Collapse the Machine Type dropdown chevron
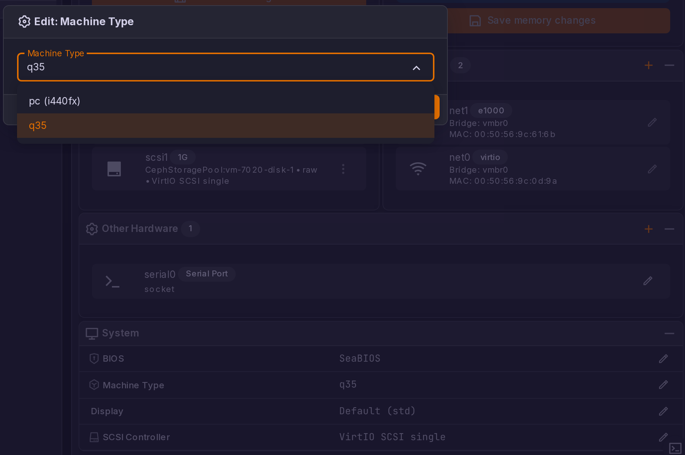This screenshot has height=455, width=685. 416,68
